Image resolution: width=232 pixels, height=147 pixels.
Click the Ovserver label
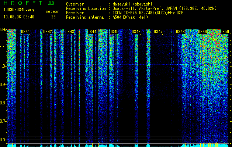point(75,4)
